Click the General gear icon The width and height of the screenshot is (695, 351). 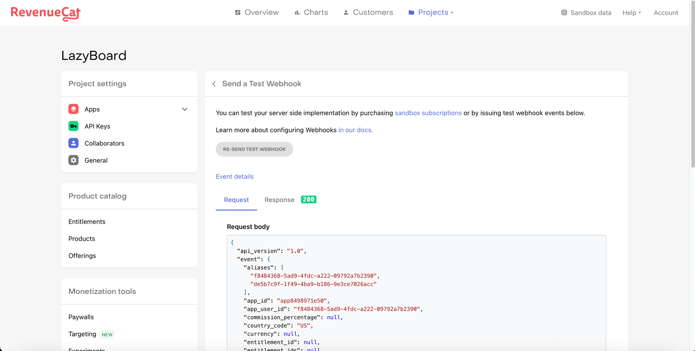pyautogui.click(x=73, y=160)
